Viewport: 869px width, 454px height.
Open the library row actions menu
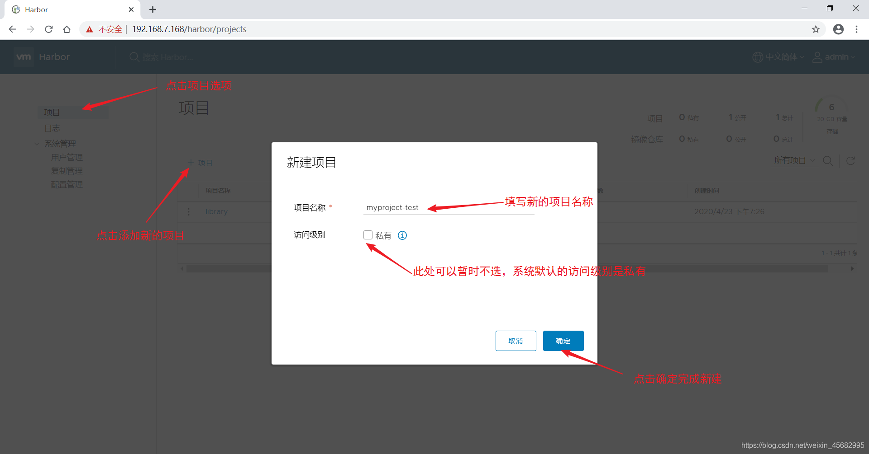(x=189, y=211)
